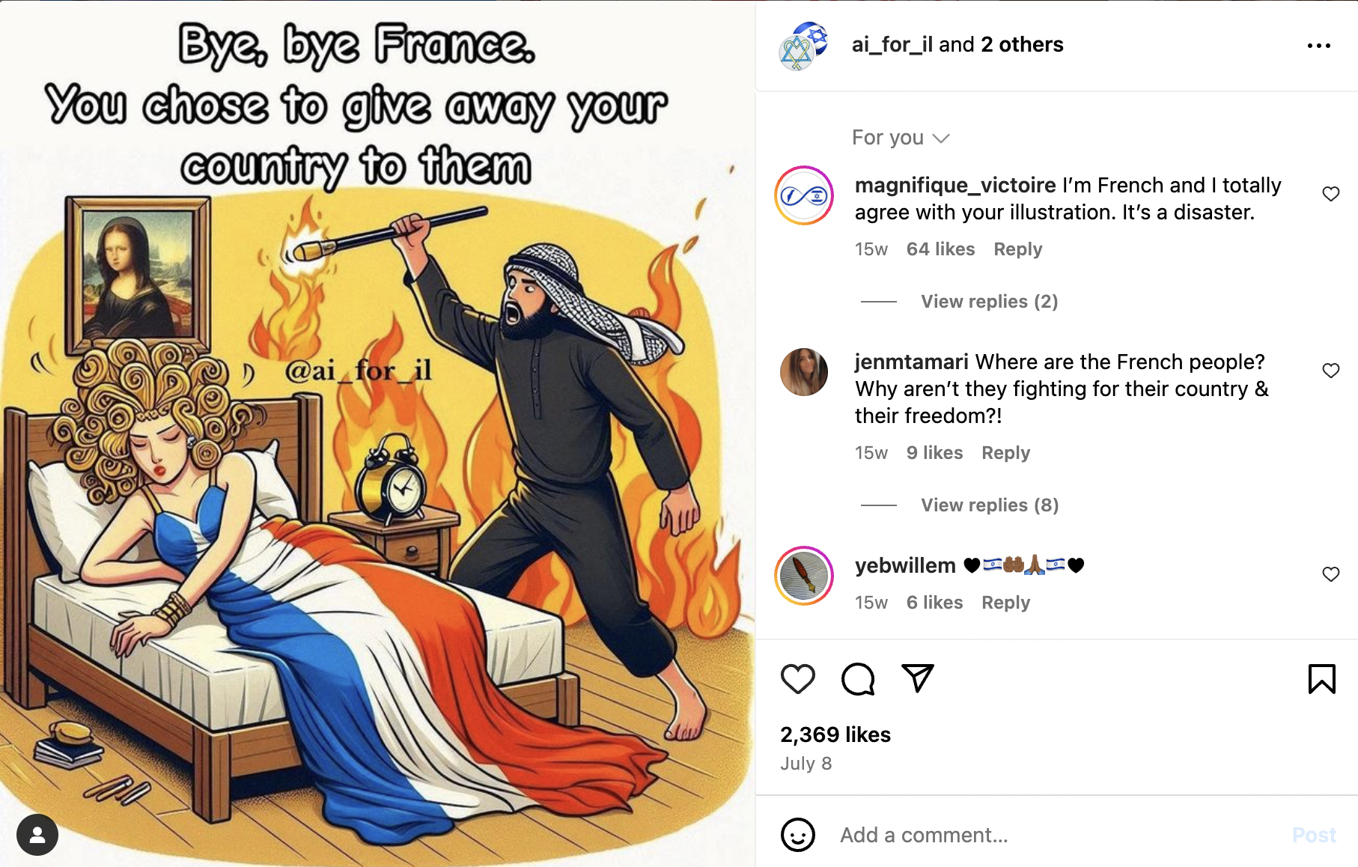This screenshot has width=1358, height=867.
Task: Like the post with heart icon
Action: 797,679
